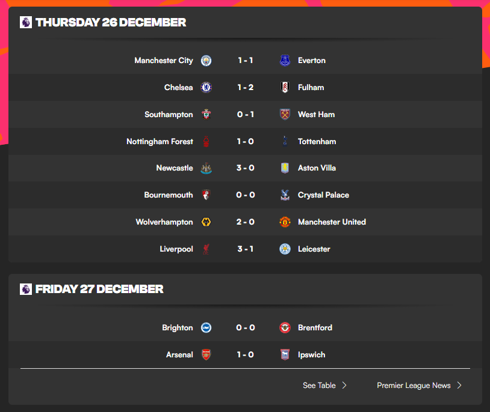Click the Newcastle club crest
This screenshot has width=490, height=412.
(x=206, y=168)
